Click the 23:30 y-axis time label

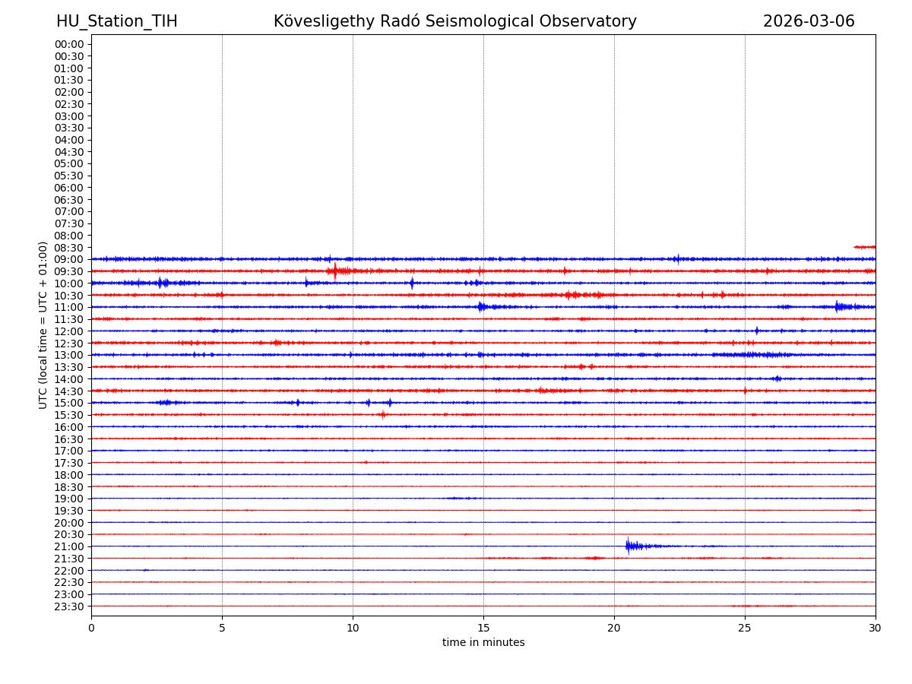point(69,606)
